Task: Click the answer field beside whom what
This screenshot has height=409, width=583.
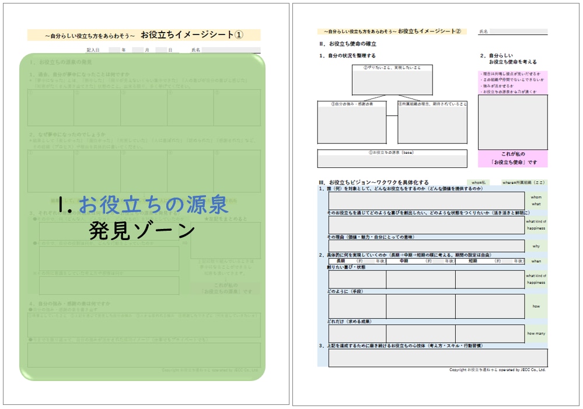Action: click(427, 201)
